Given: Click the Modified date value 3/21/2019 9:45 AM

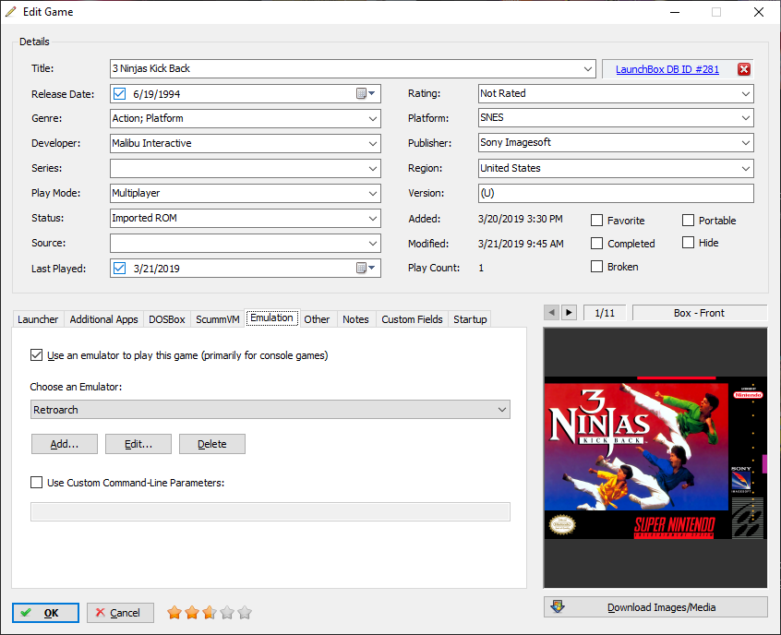Looking at the screenshot, I should 521,244.
